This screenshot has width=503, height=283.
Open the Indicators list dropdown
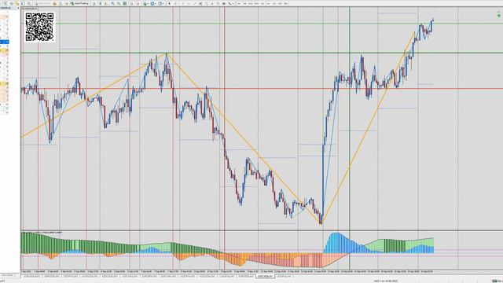tap(146, 3)
